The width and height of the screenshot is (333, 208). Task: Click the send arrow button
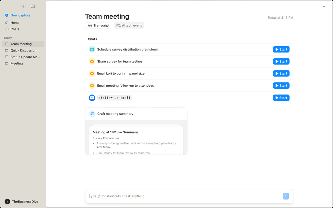coord(286,196)
